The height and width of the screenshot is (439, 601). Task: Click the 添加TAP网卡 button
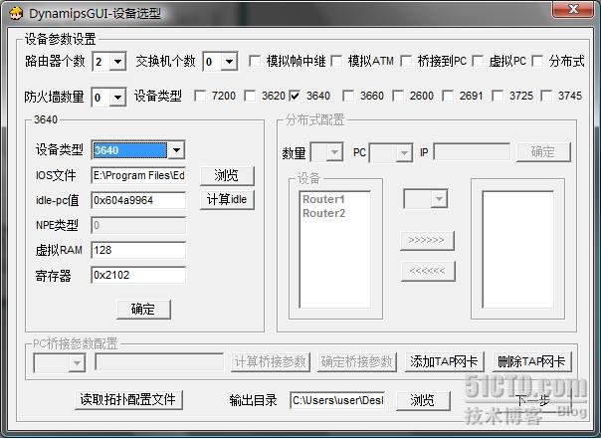point(444,361)
